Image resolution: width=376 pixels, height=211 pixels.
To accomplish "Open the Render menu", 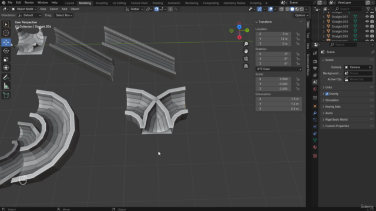I will point(29,2).
